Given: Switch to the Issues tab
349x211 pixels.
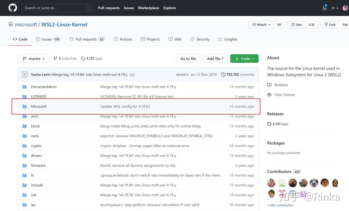Looking at the screenshot, I should (47, 39).
